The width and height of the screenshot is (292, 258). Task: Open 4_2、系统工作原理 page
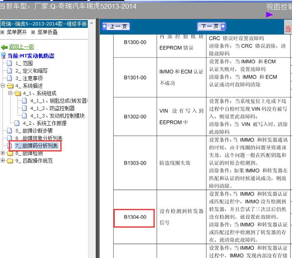click(x=45, y=123)
